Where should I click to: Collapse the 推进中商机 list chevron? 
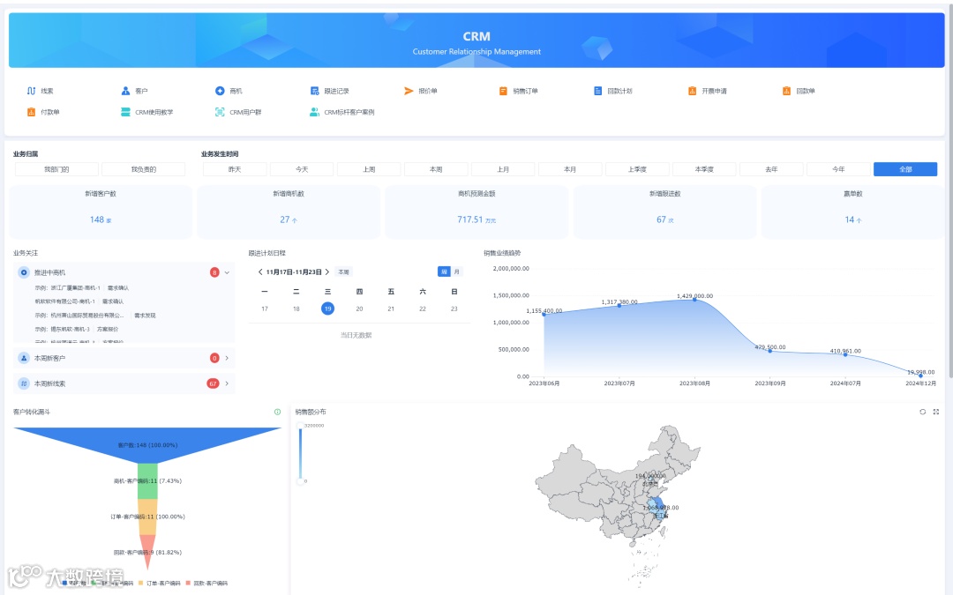(x=227, y=272)
